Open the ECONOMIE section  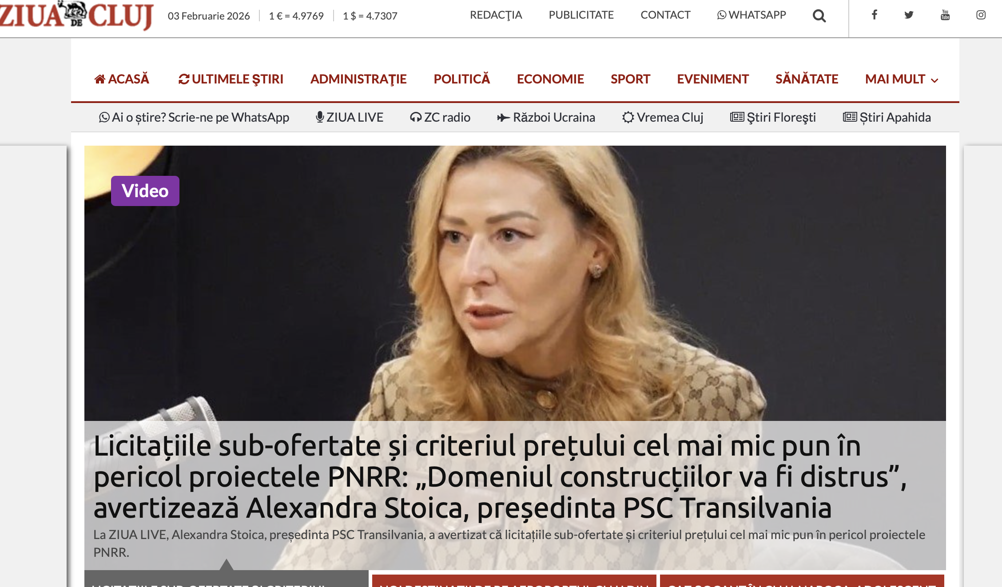tap(550, 79)
